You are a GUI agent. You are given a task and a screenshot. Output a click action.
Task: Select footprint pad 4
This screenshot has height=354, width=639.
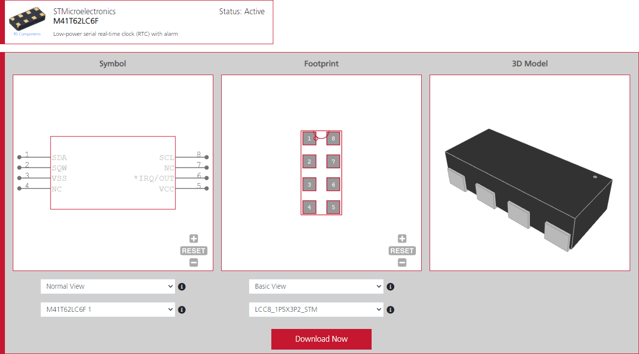(x=309, y=207)
